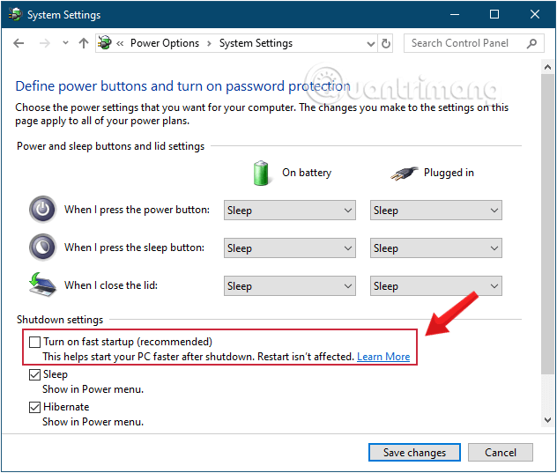The height and width of the screenshot is (473, 557).
Task: Open close the lid On battery dropdown
Action: pyautogui.click(x=289, y=286)
